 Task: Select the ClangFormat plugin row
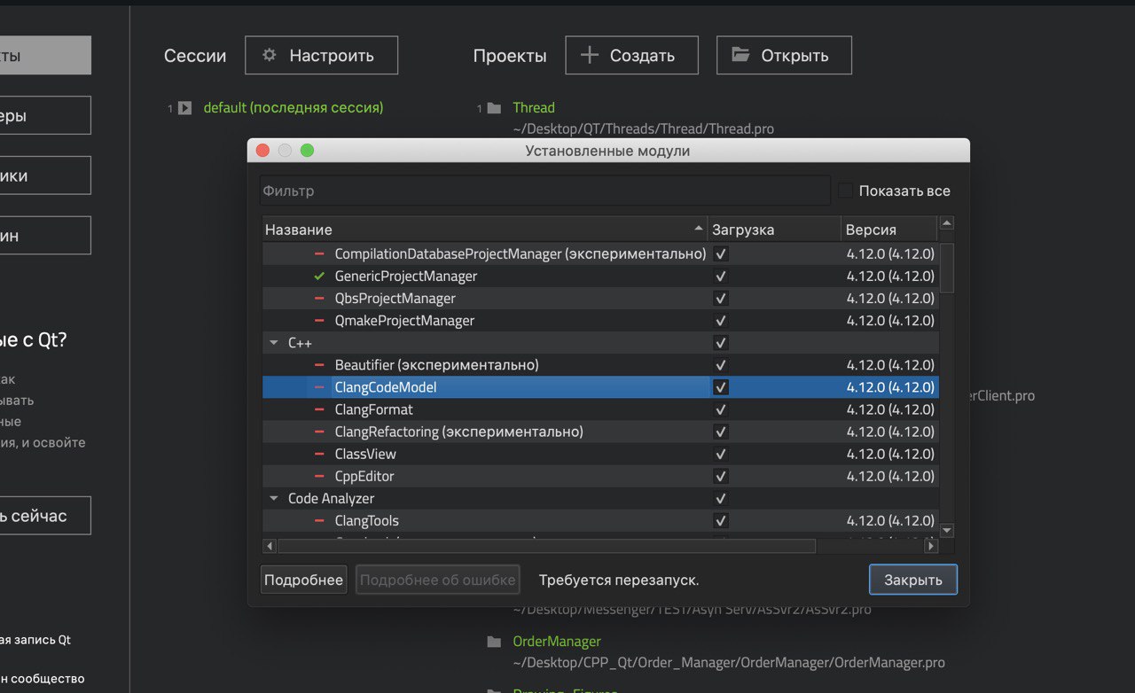click(600, 409)
